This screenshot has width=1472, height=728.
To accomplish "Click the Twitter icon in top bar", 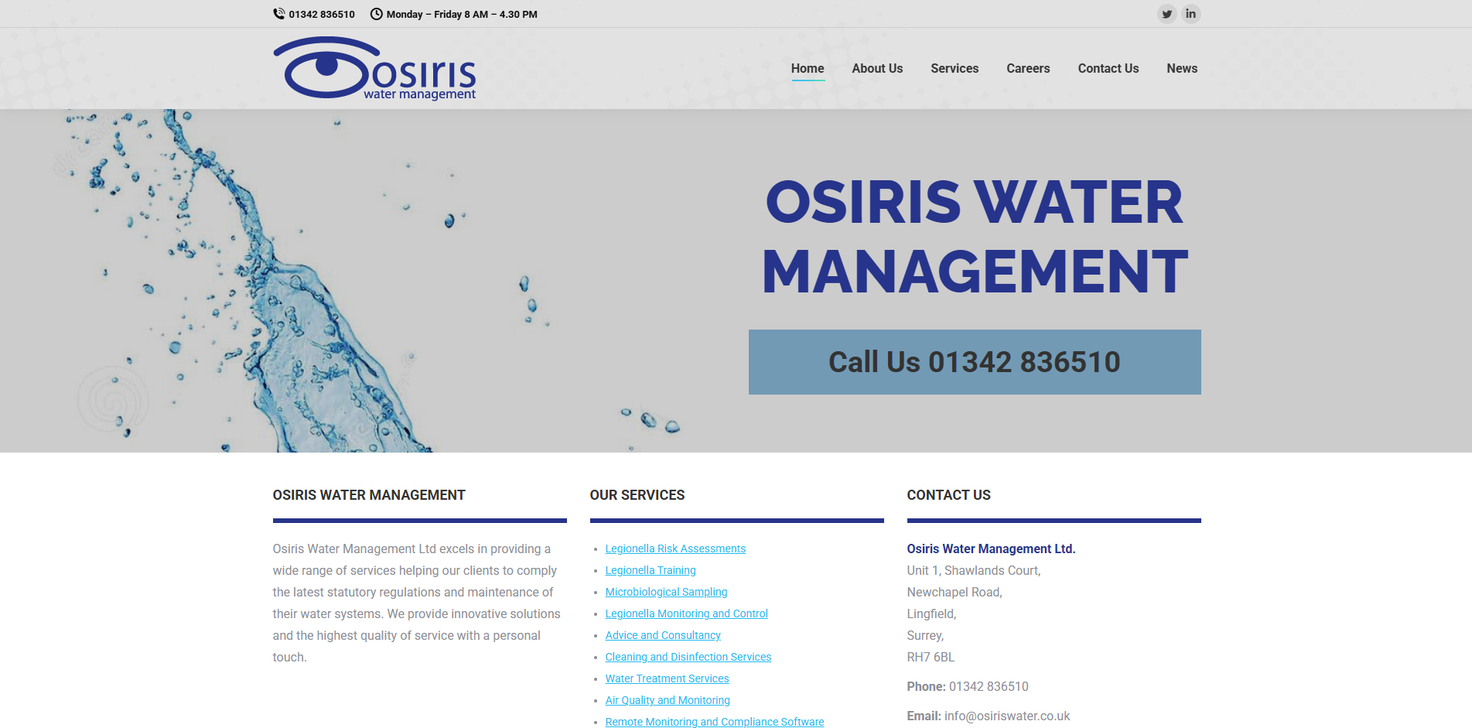I will coord(1166,14).
